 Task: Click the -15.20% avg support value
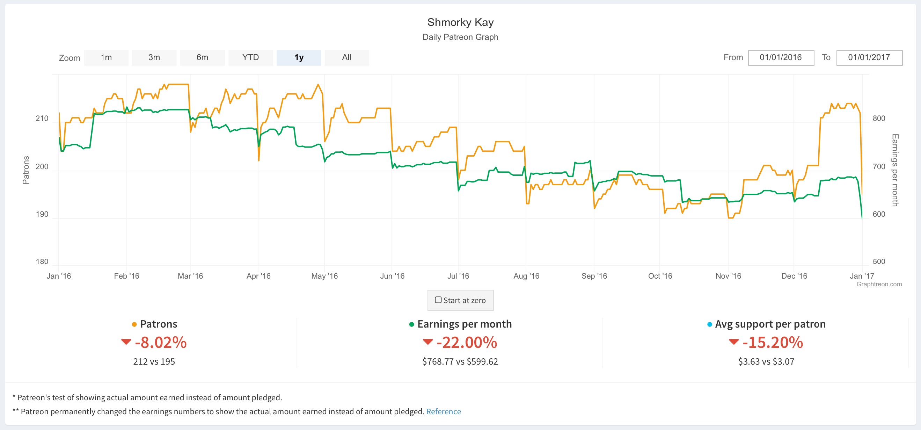click(773, 342)
